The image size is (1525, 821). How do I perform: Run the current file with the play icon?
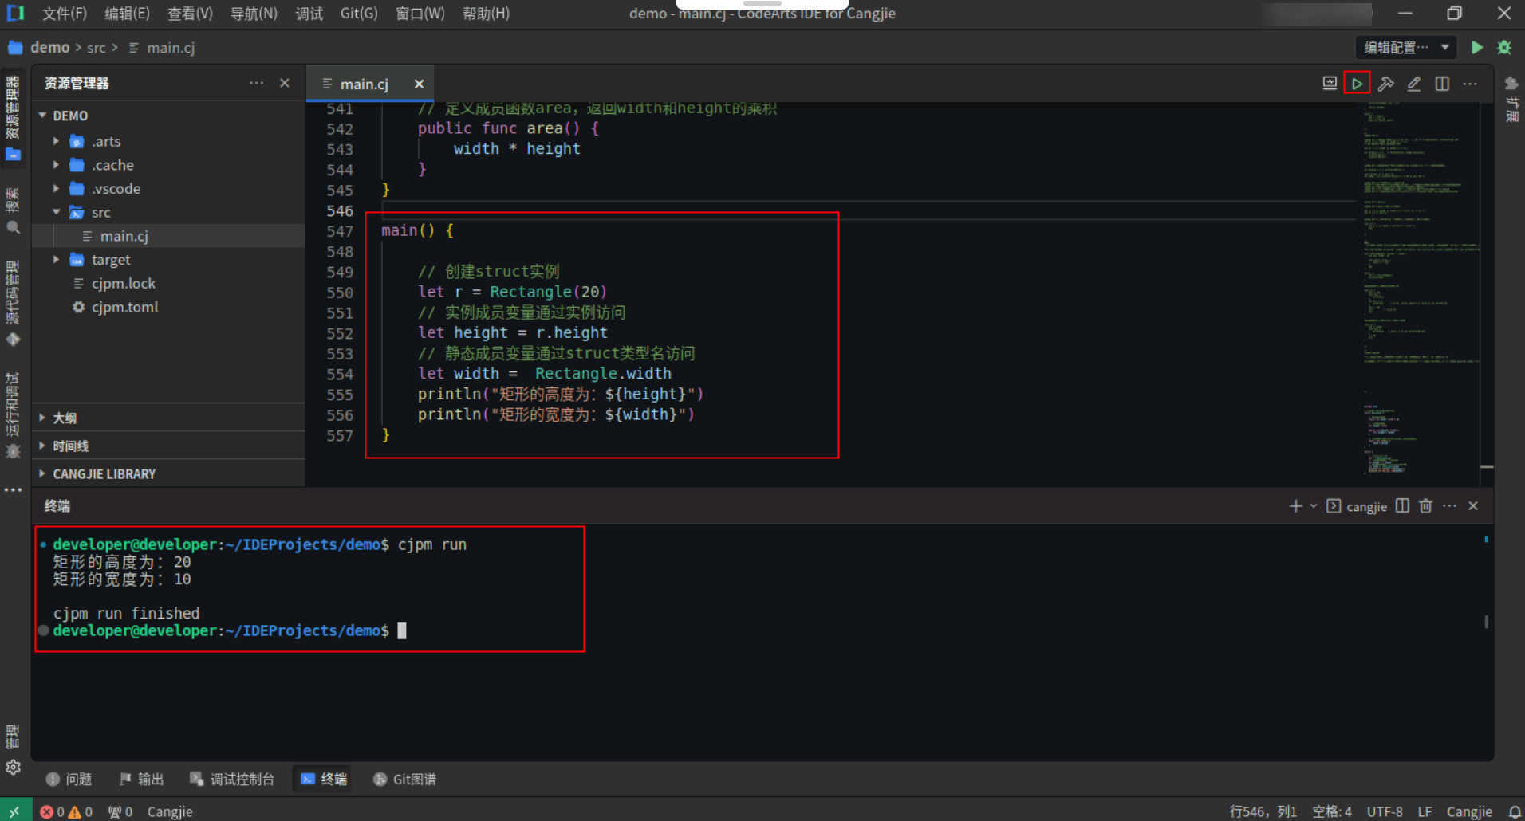[1357, 84]
